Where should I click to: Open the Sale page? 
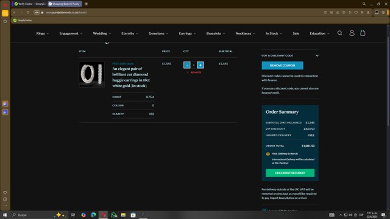tap(296, 33)
